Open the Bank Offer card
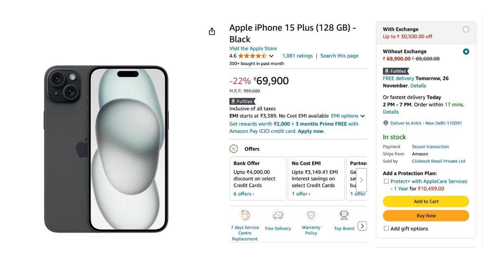This screenshot has height=275, width=489. (258, 178)
